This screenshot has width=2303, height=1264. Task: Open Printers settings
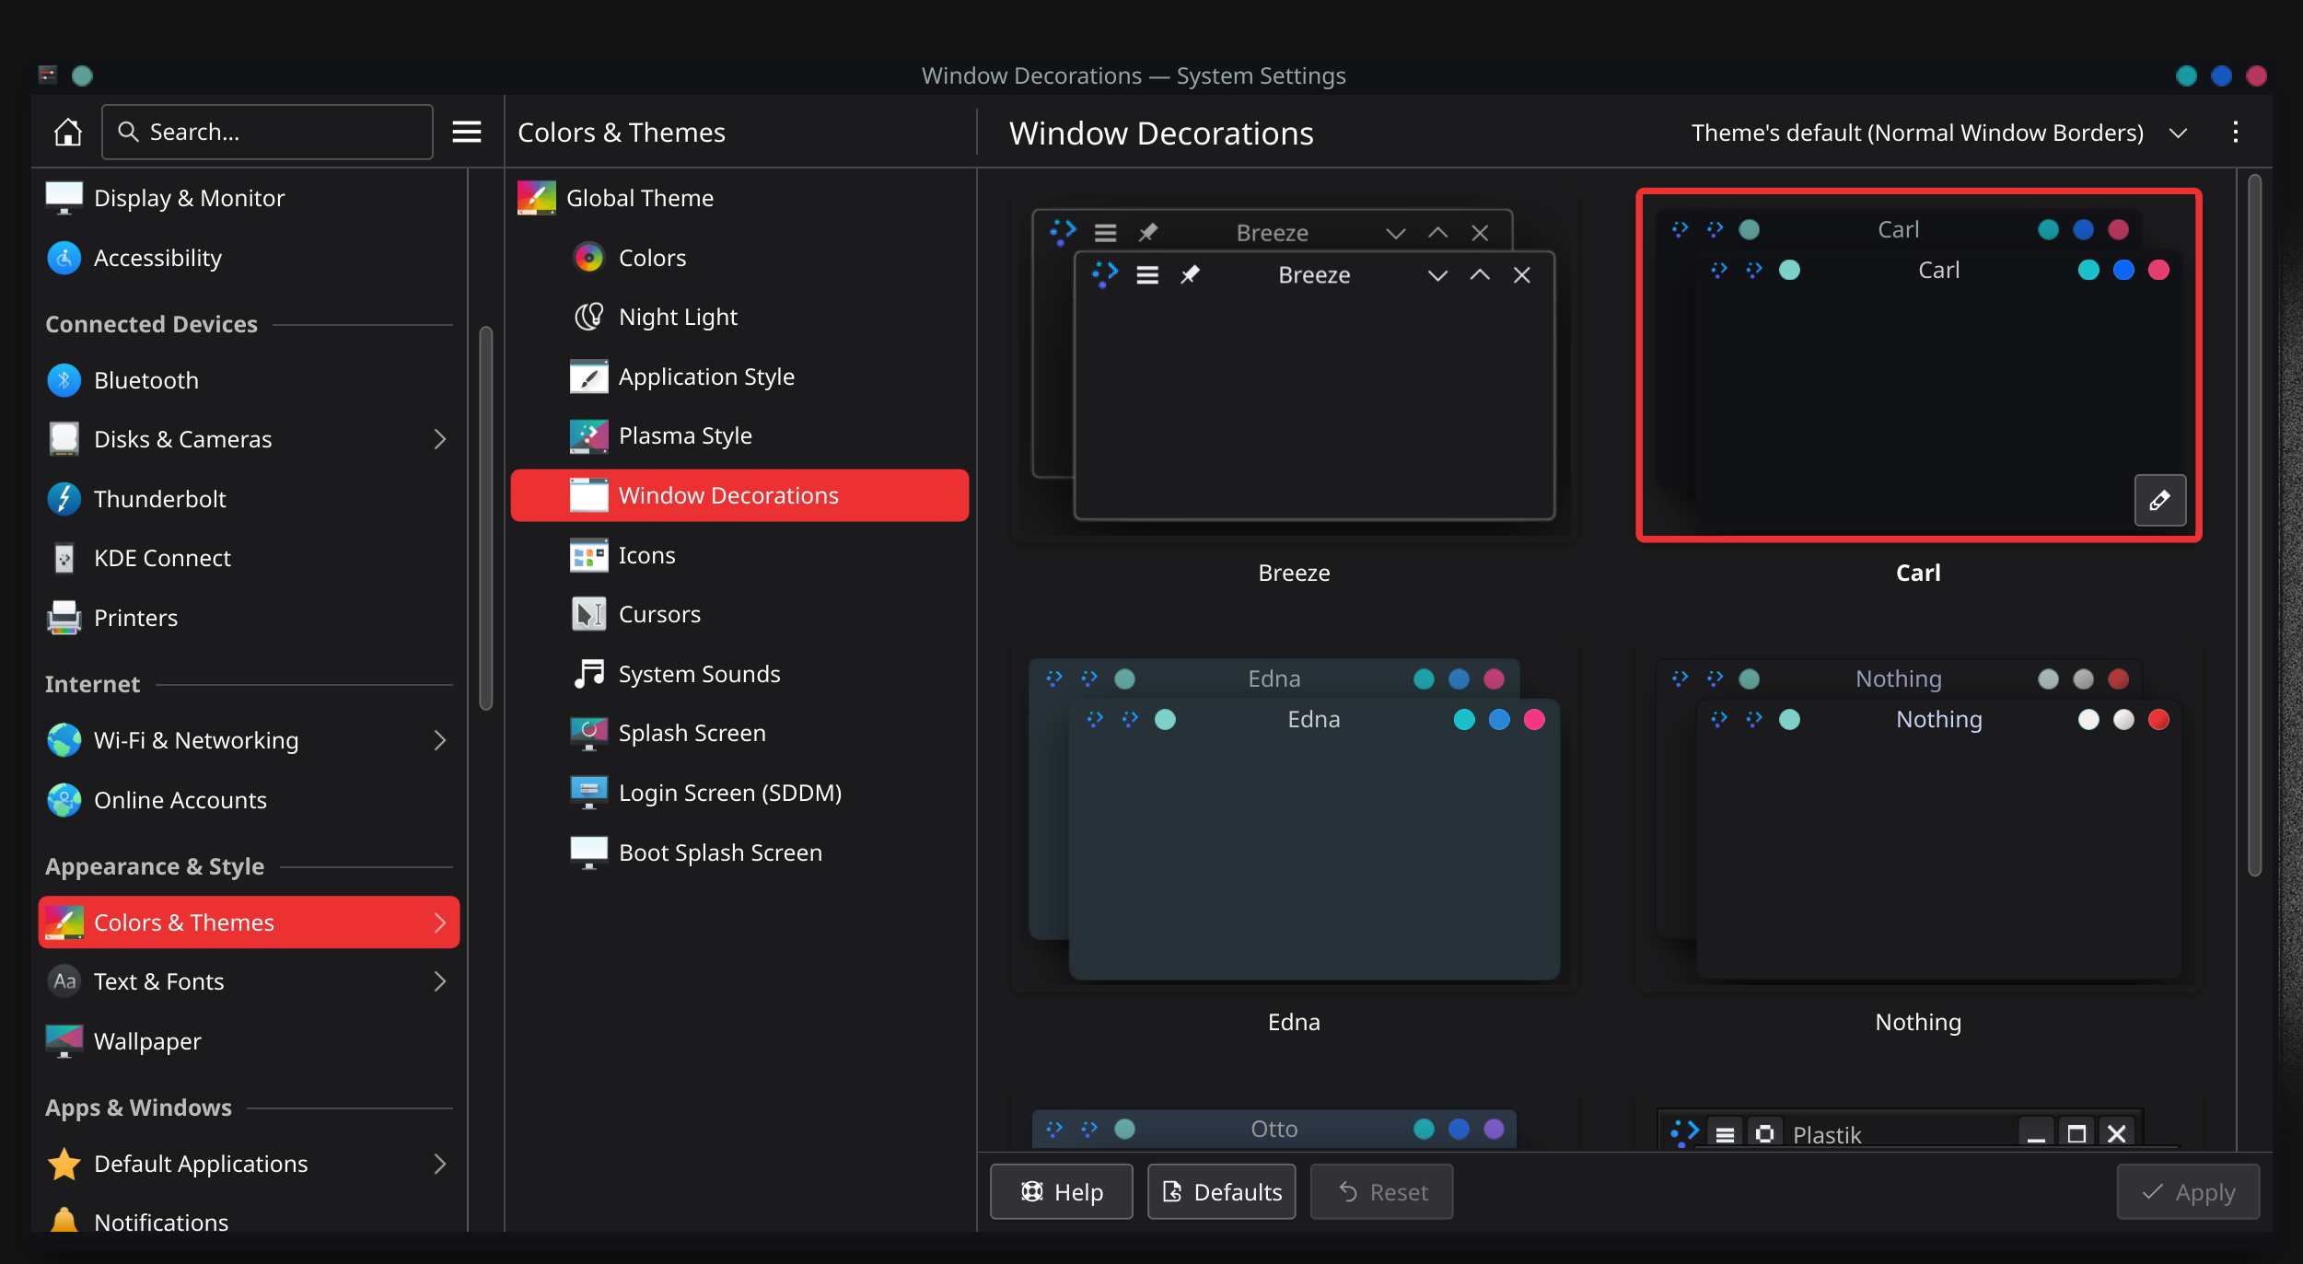click(249, 618)
